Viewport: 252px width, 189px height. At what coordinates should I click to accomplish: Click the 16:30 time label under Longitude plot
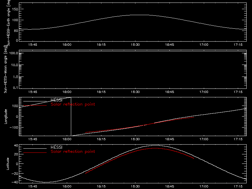pyautogui.click(x=135, y=139)
